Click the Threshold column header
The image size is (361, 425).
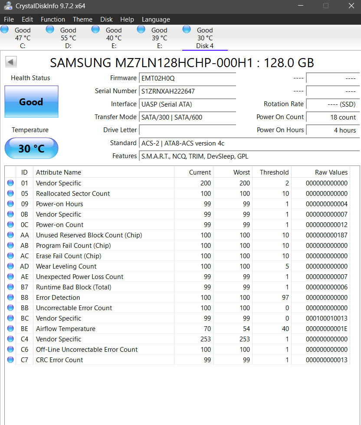click(x=272, y=172)
